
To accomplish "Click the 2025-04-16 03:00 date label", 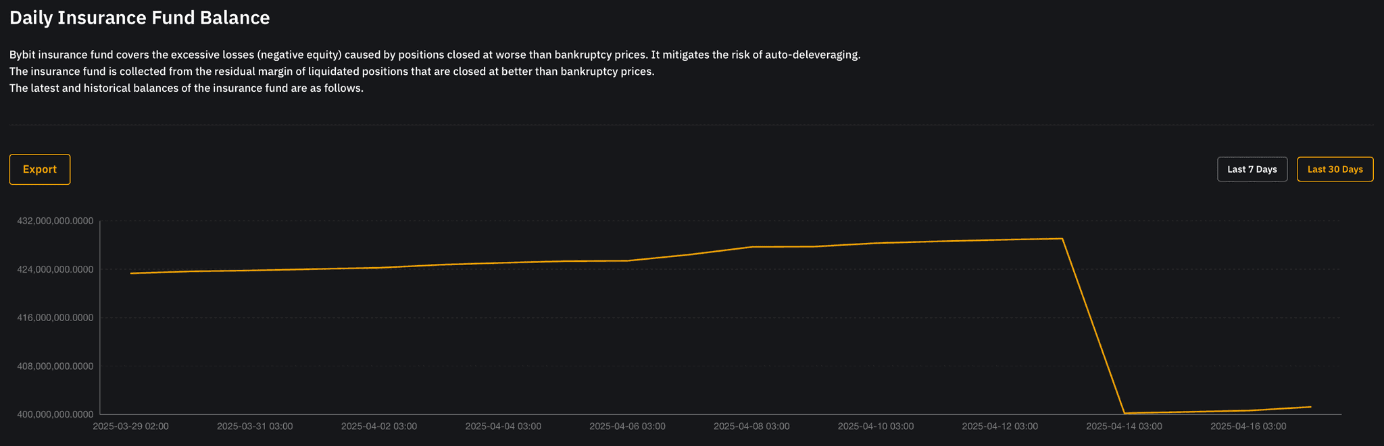I will 1248,426.
